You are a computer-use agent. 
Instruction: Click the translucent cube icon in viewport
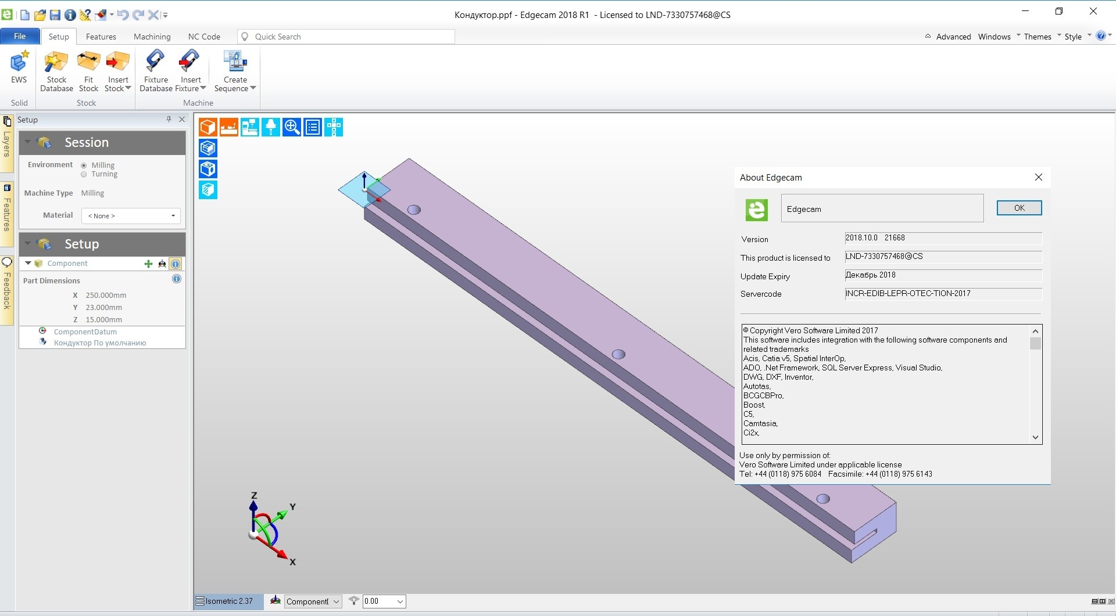coord(208,190)
